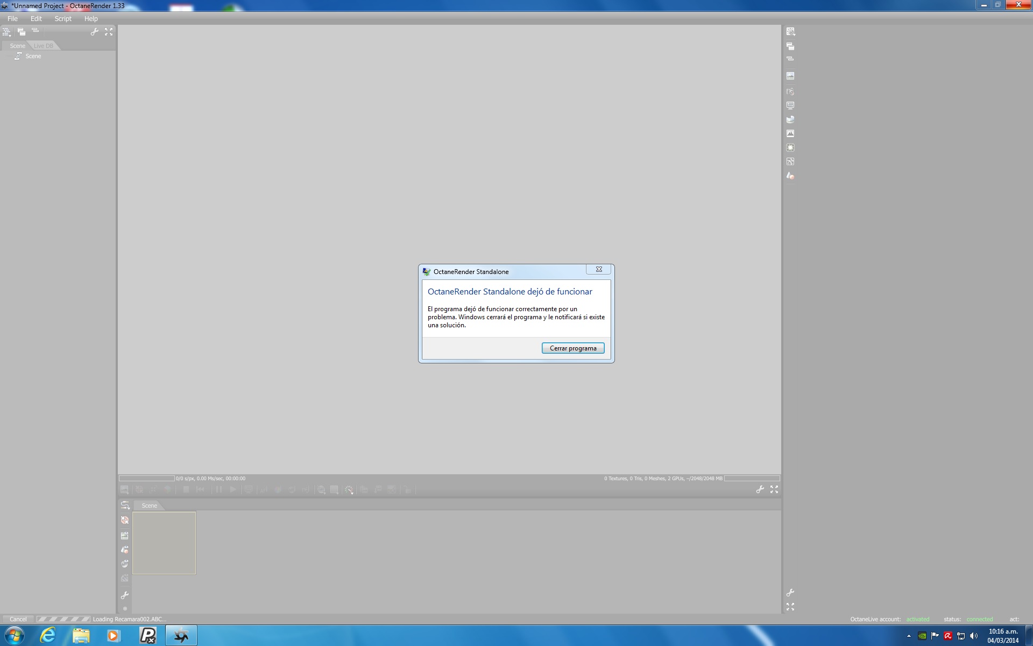Viewport: 1033px width, 646px height.
Task: Open the save render image dropdown
Action: pos(125,489)
